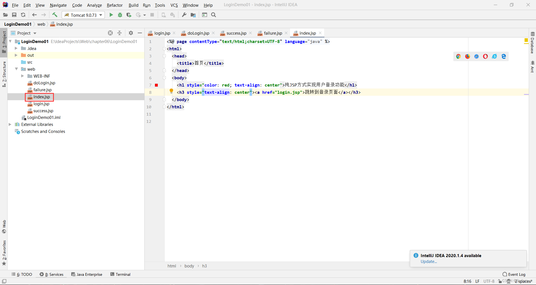Open page in Internet Explorer icon
Viewport: 536px width, 285px height.
click(x=494, y=56)
